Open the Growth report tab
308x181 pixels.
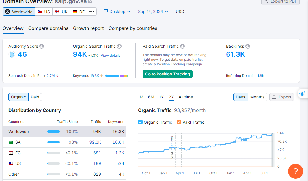pos(88,28)
